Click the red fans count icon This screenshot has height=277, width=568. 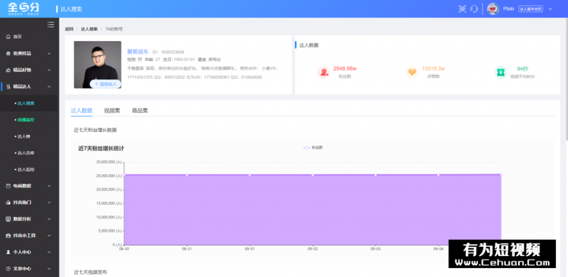pyautogui.click(x=323, y=72)
